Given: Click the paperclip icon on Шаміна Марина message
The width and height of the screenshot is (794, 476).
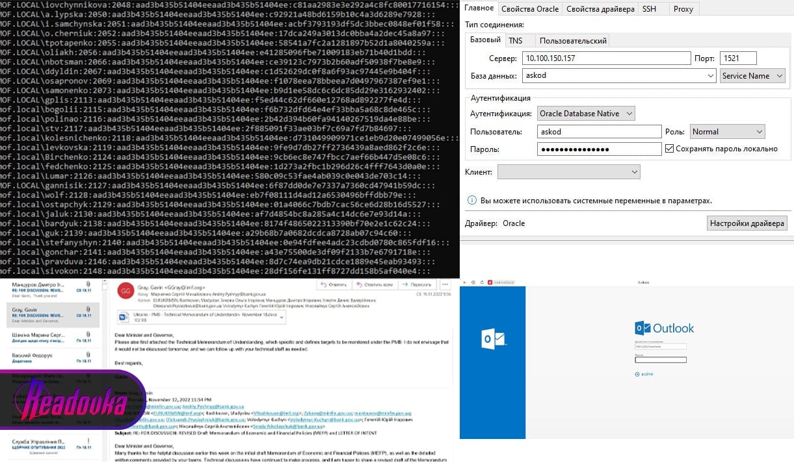Looking at the screenshot, I should [88, 334].
